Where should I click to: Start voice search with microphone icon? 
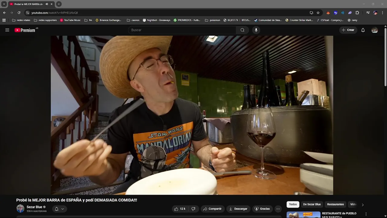pyautogui.click(x=256, y=30)
